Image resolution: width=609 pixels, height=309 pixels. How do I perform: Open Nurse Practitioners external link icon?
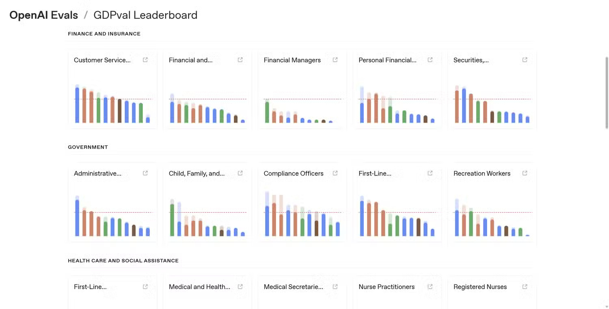coord(430,286)
